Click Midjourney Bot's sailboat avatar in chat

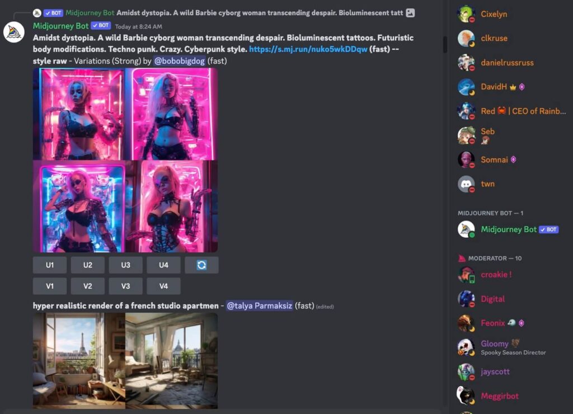14,32
